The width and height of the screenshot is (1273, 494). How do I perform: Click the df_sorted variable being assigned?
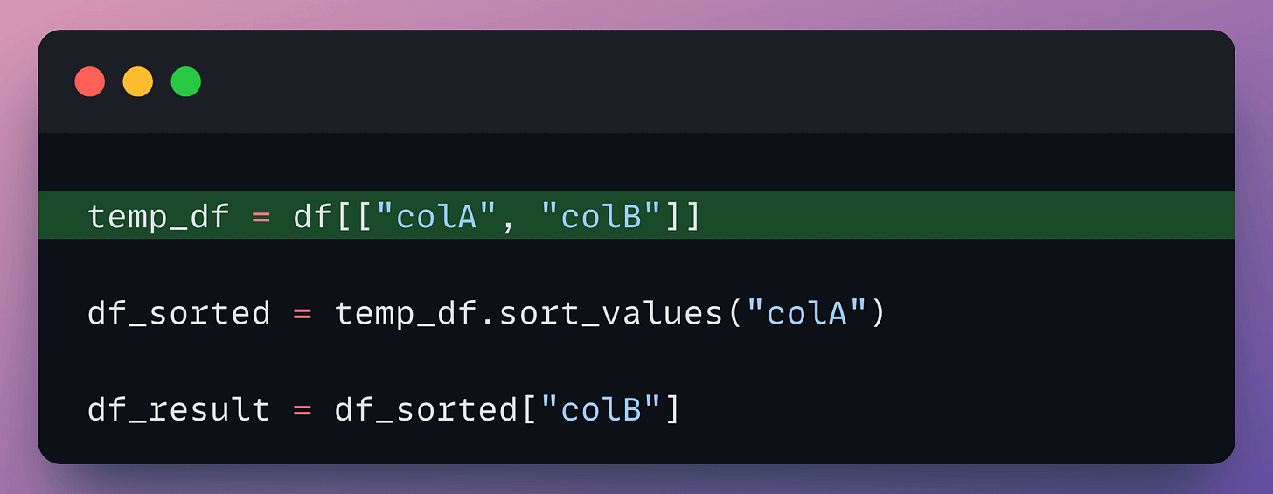pos(178,313)
